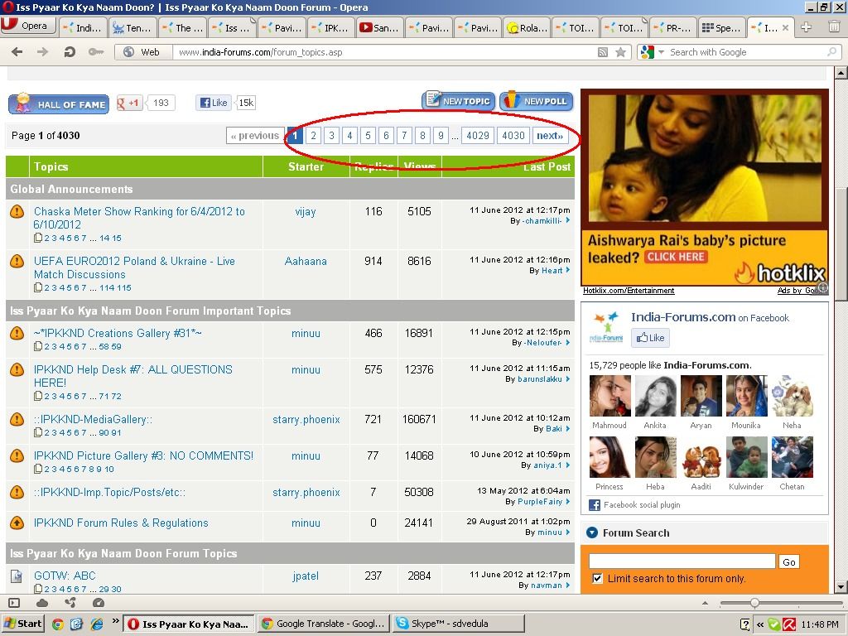
Task: Open Ankita's Facebook profile thumbnail
Action: pos(656,396)
